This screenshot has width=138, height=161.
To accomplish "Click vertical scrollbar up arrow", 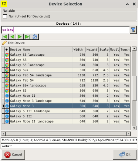I will click(134, 49).
